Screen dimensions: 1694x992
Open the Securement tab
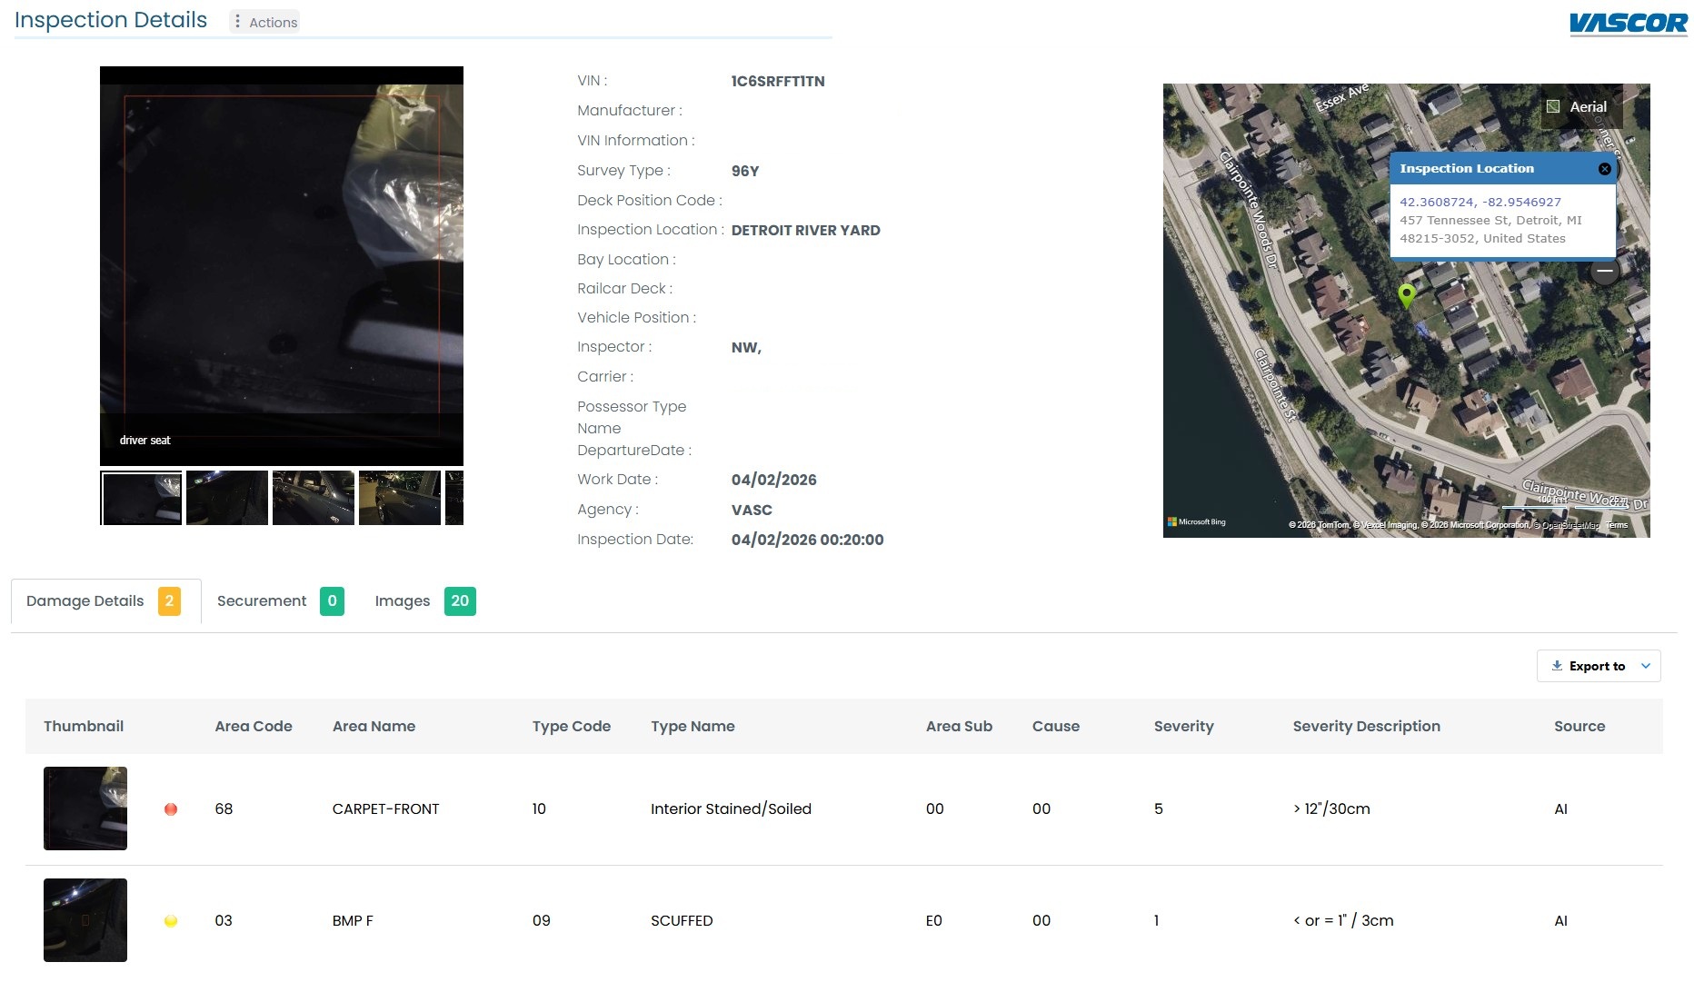coord(279,601)
